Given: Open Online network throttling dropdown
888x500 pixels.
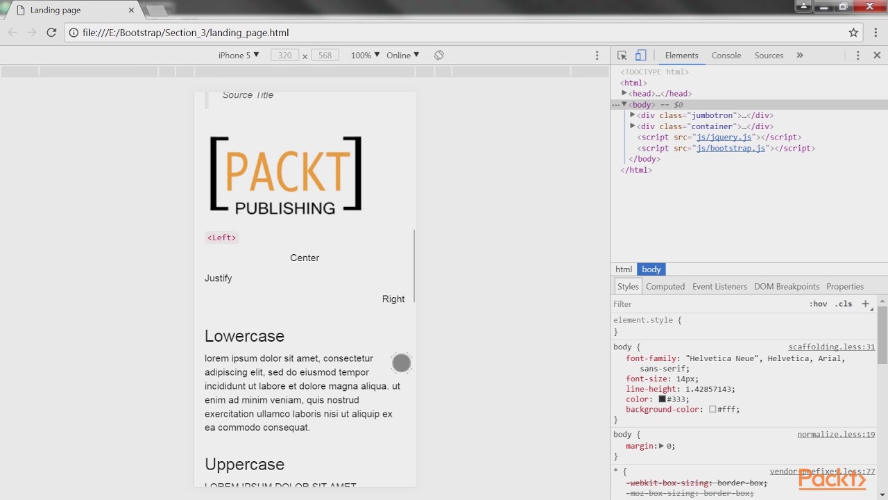Looking at the screenshot, I should [x=403, y=55].
